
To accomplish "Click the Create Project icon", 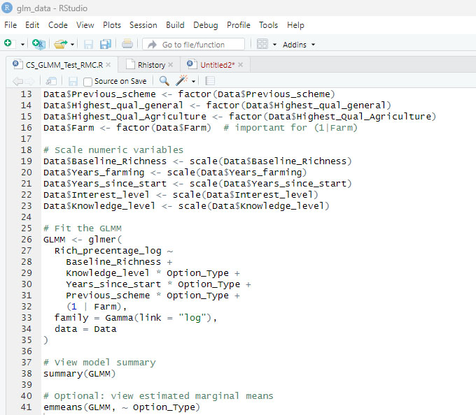I will (38, 44).
